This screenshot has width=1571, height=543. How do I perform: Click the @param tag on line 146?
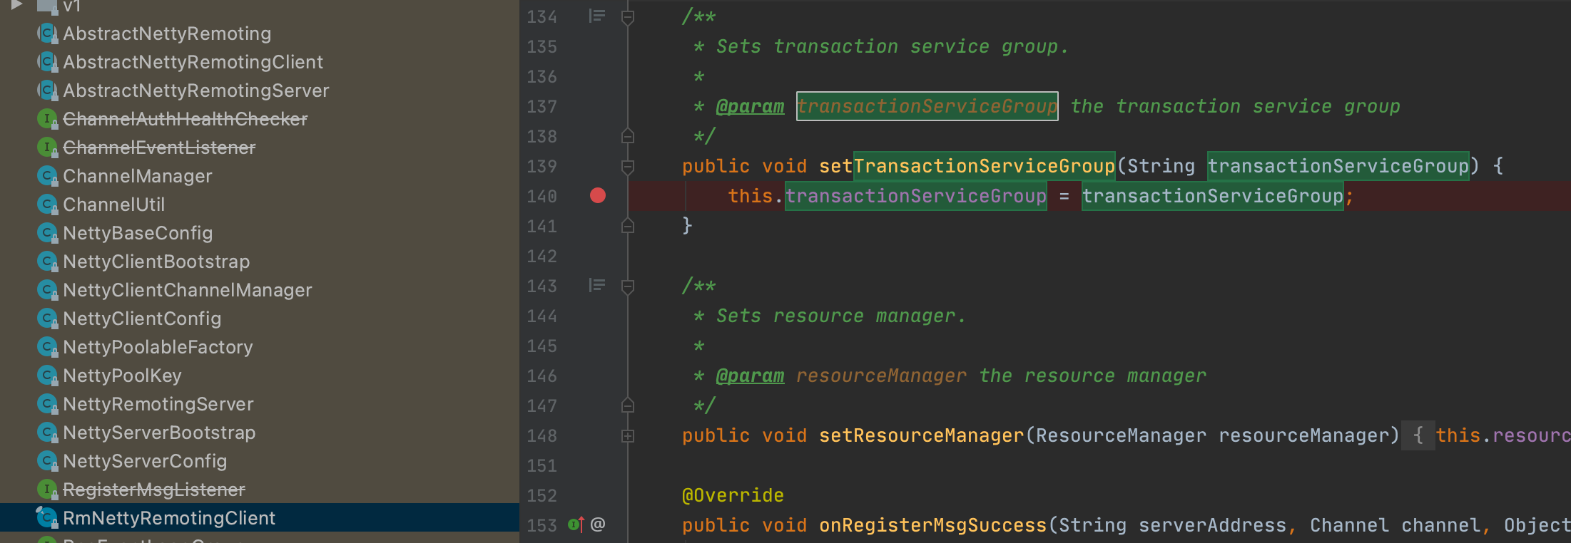point(750,376)
